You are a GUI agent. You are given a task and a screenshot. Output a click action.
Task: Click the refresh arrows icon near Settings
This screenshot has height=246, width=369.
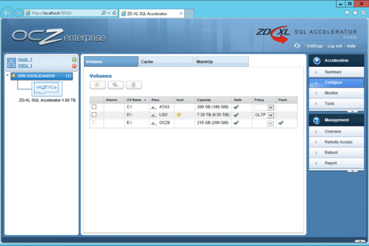pos(297,45)
